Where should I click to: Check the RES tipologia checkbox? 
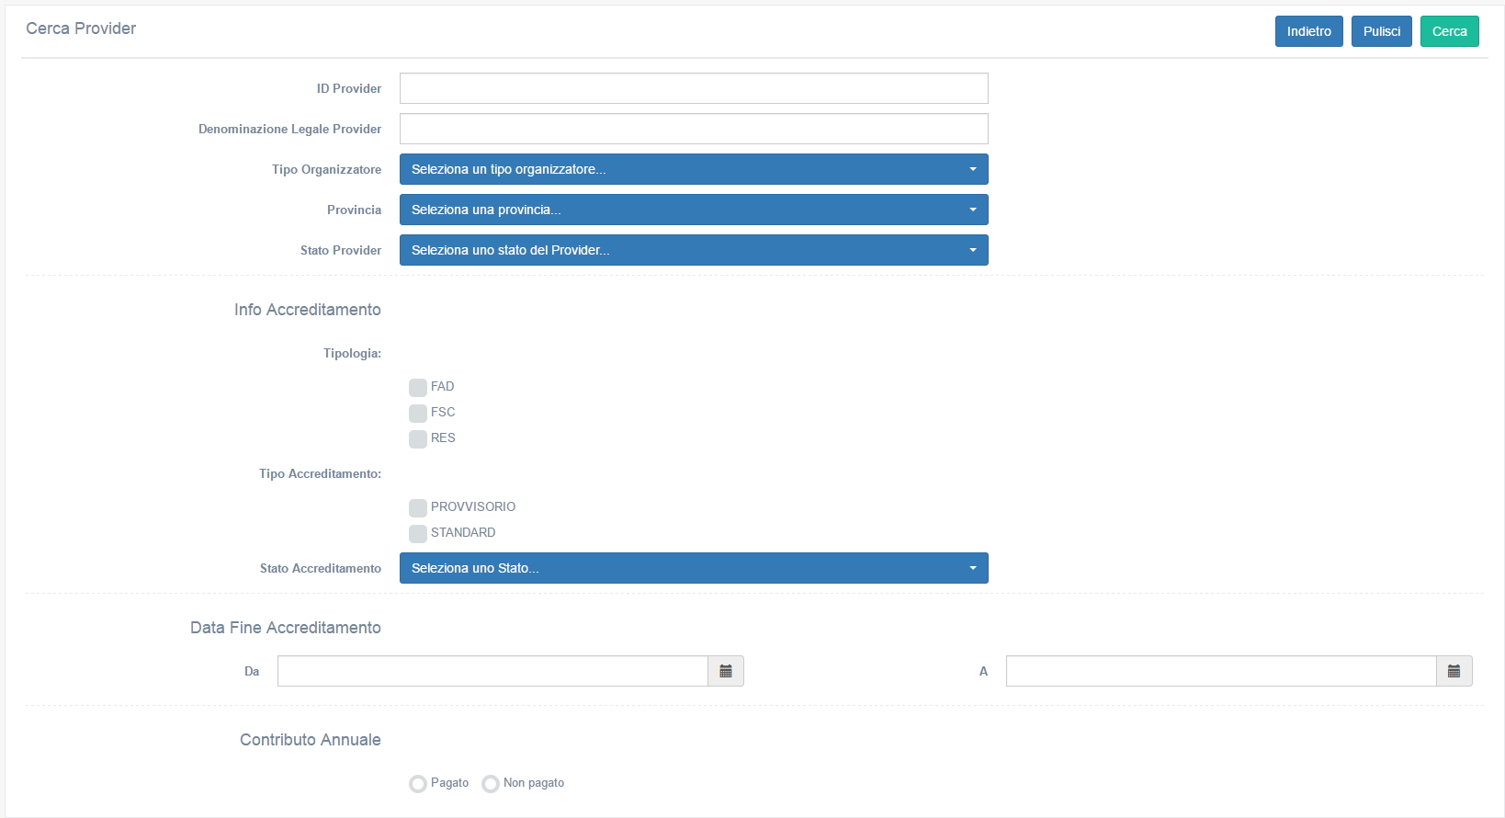418,438
